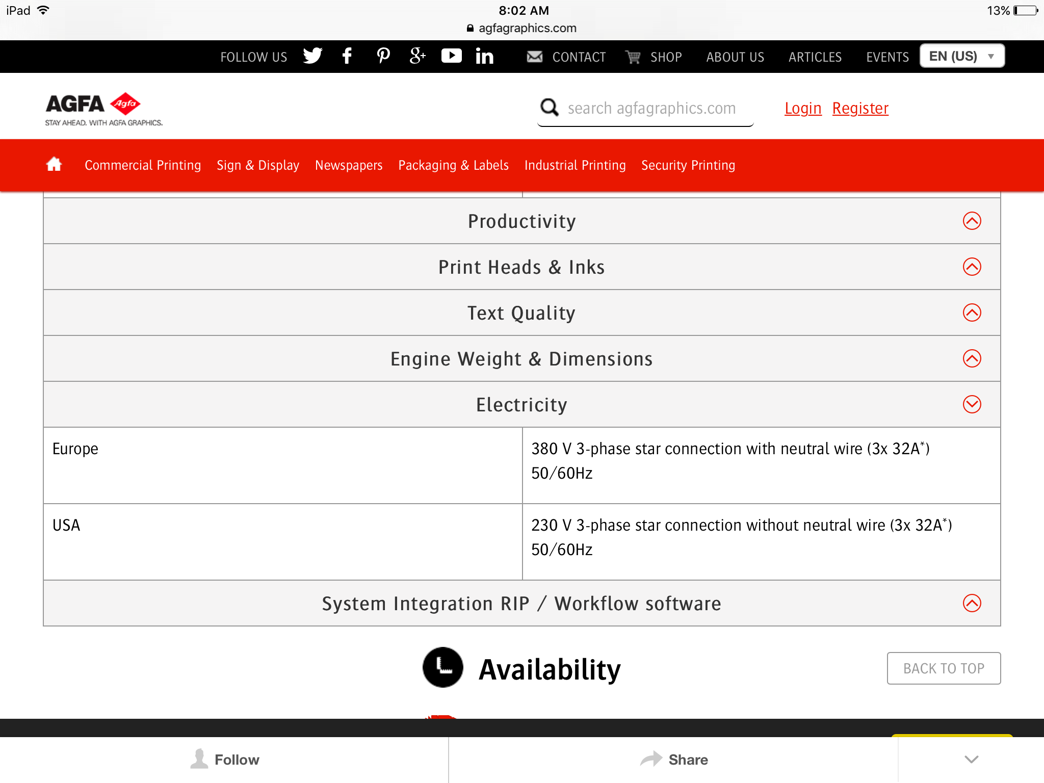Open the SHOP cart link

(x=655, y=57)
